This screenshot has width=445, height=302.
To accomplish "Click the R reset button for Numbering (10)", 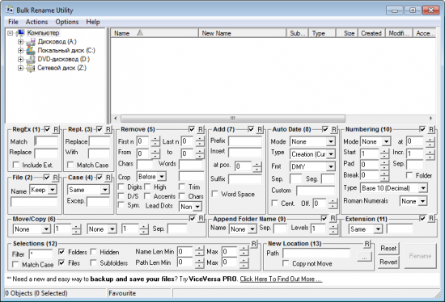I will (x=431, y=129).
